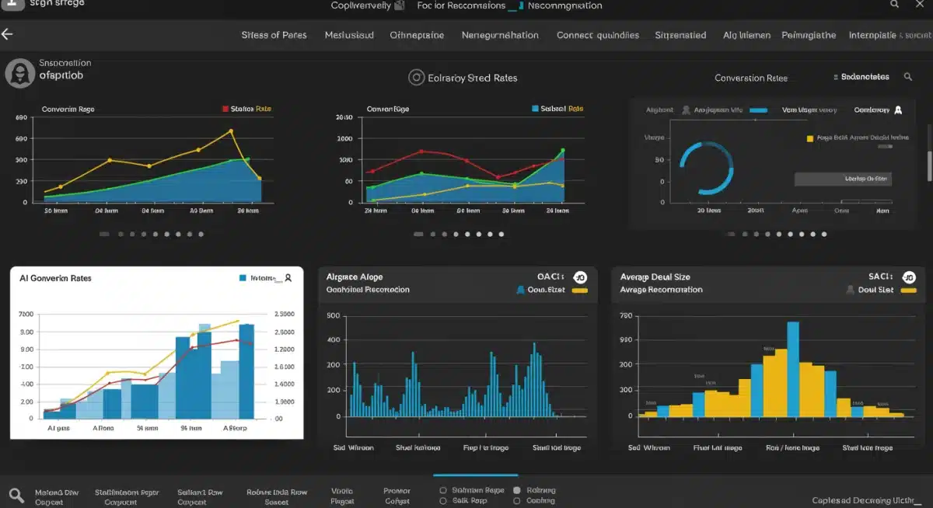This screenshot has height=508, width=933.
Task: Switch to the Performance navigation tab
Action: [809, 35]
